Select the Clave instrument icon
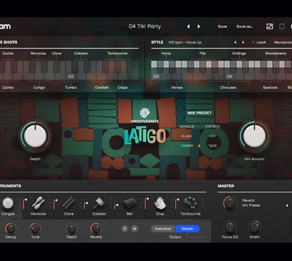The width and height of the screenshot is (292, 261). point(68,203)
